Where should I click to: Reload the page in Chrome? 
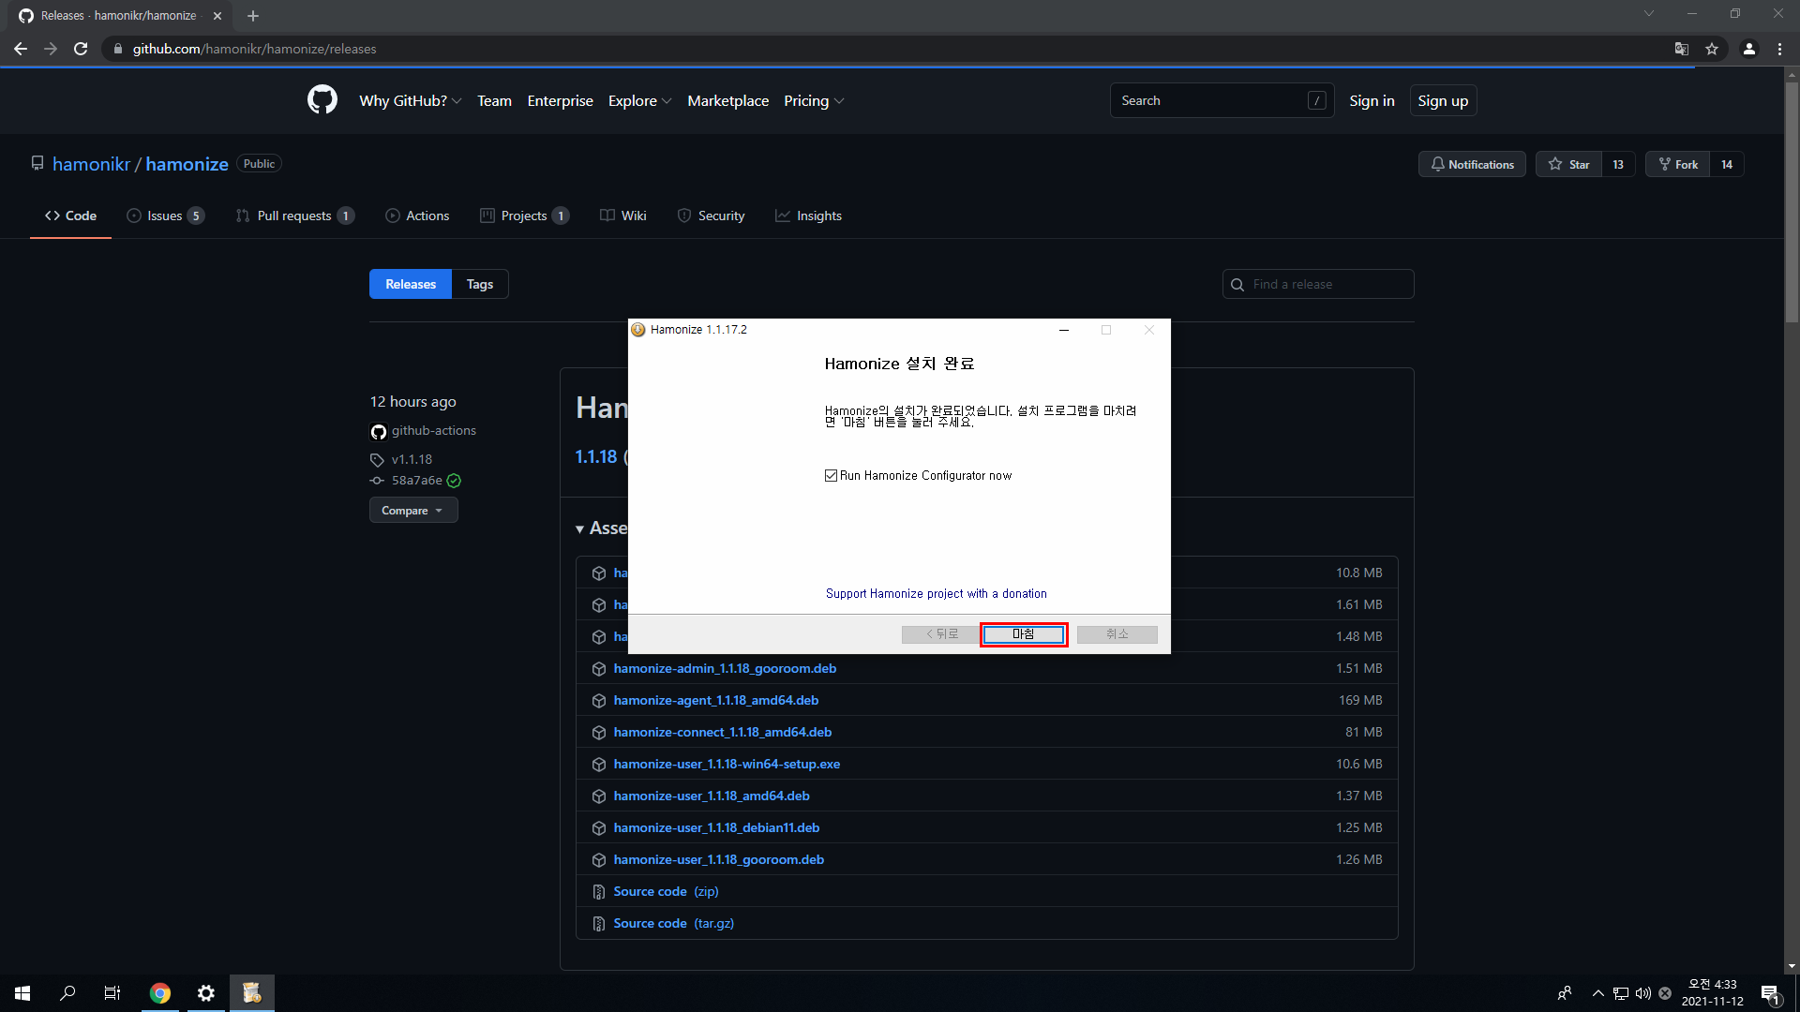point(81,49)
